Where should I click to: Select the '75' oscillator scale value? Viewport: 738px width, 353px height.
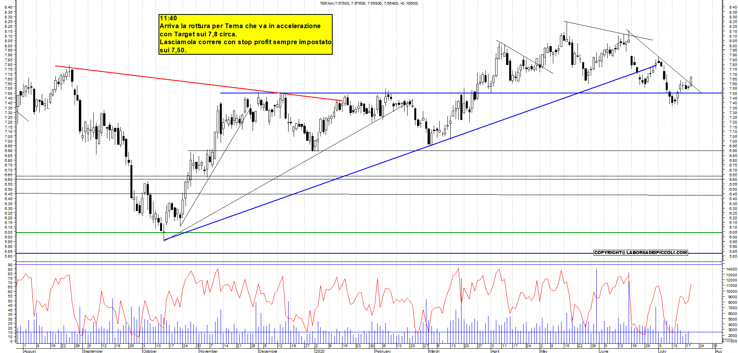tap(10, 278)
